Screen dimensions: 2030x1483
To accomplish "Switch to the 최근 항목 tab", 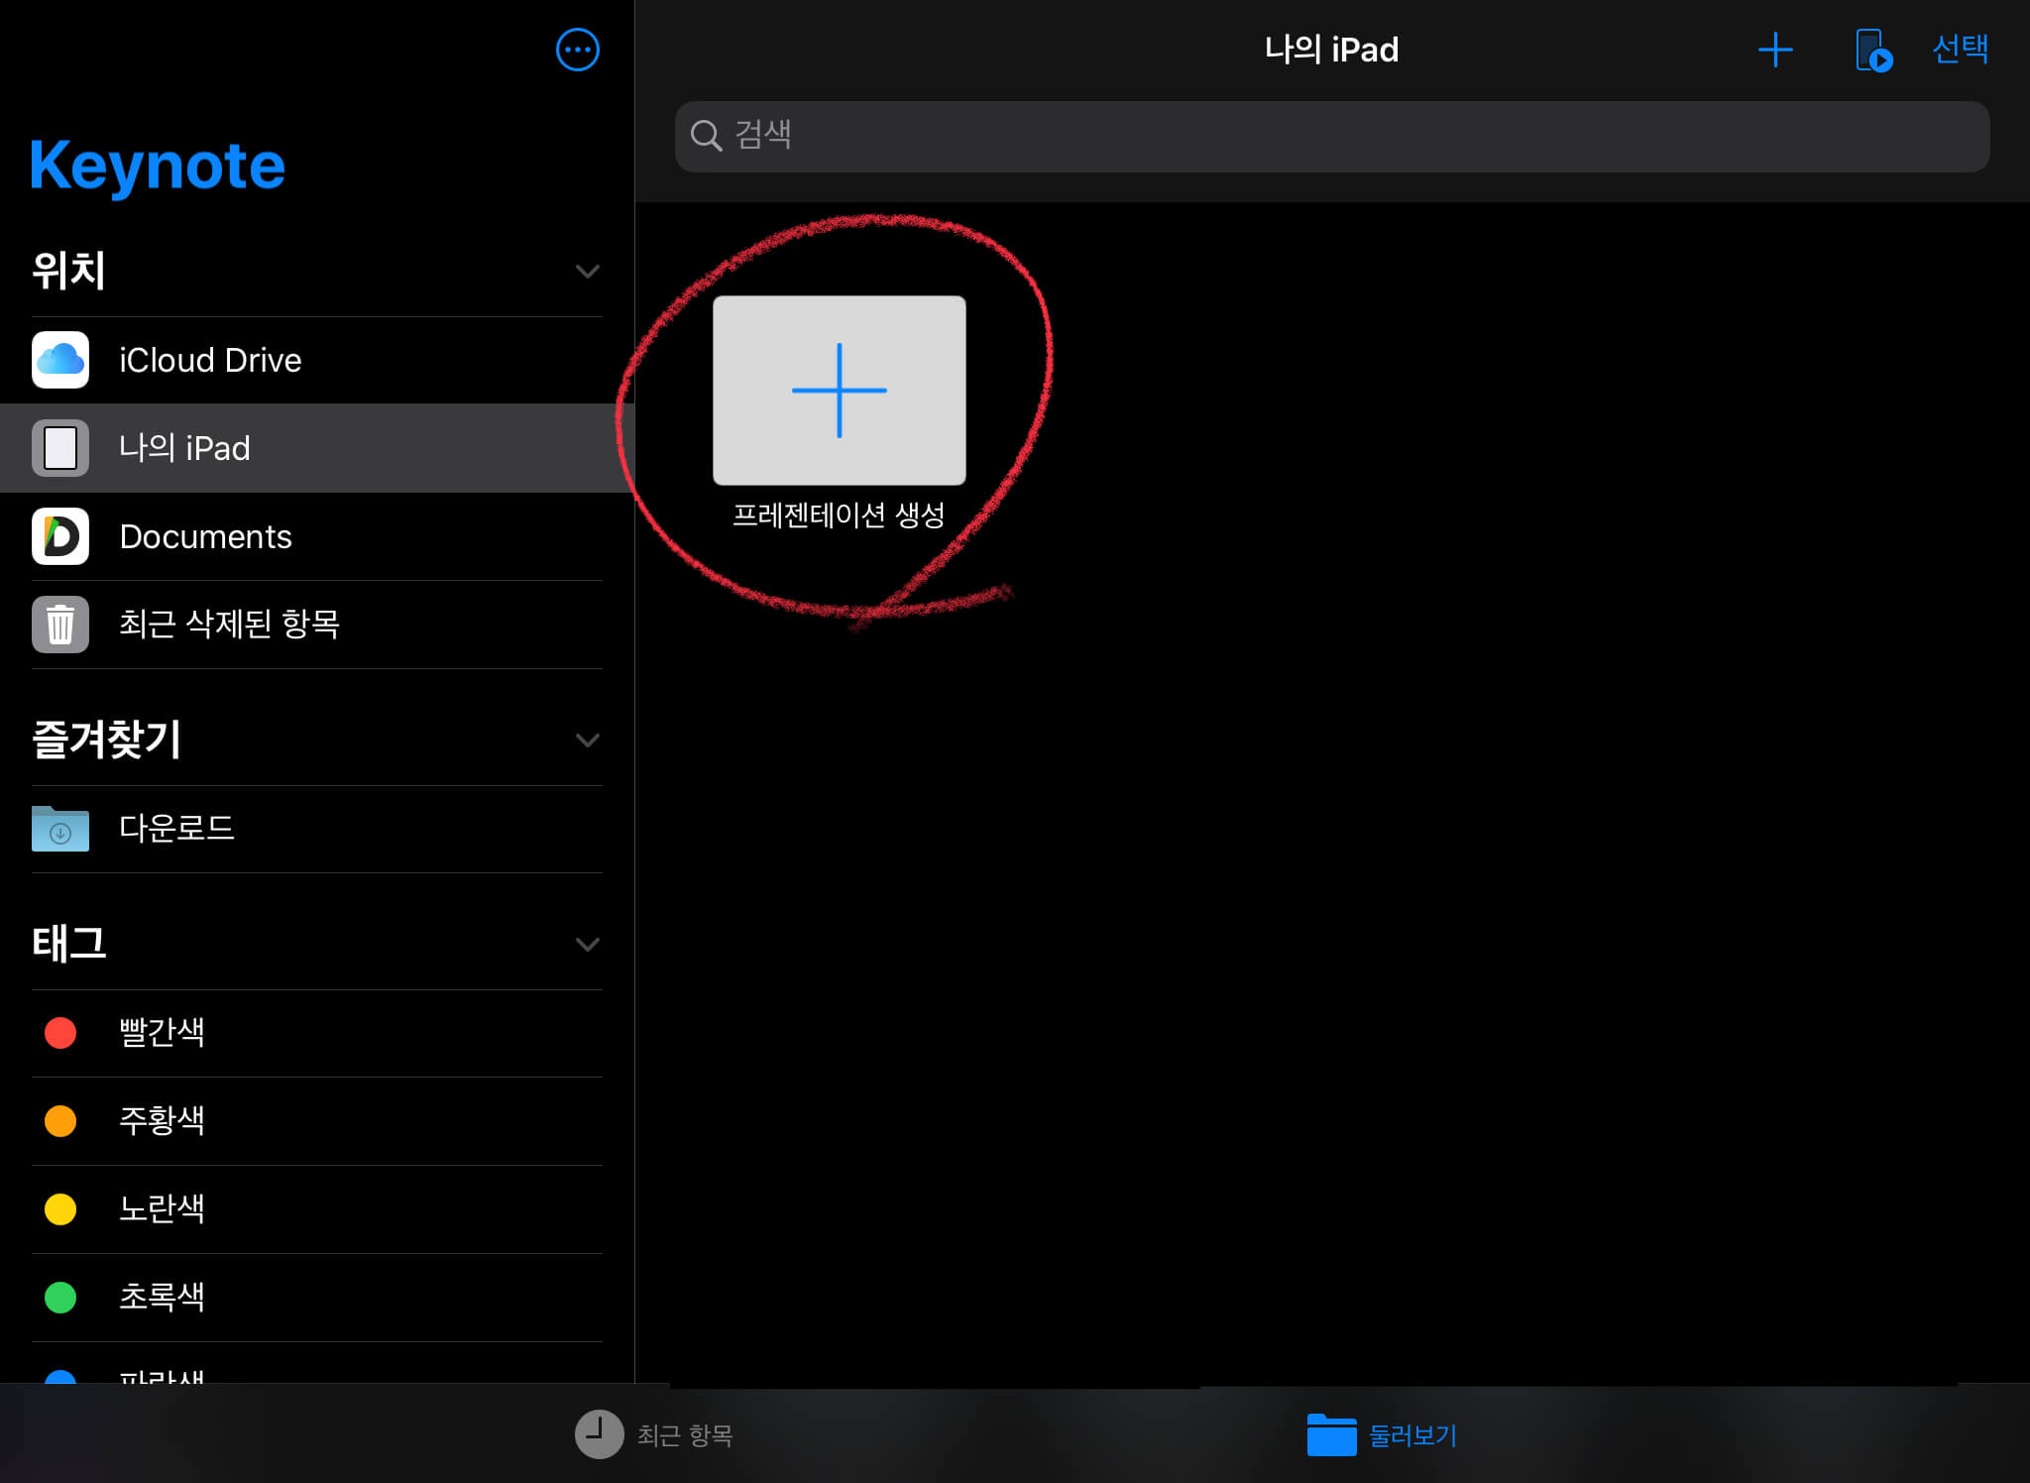I will (654, 1434).
